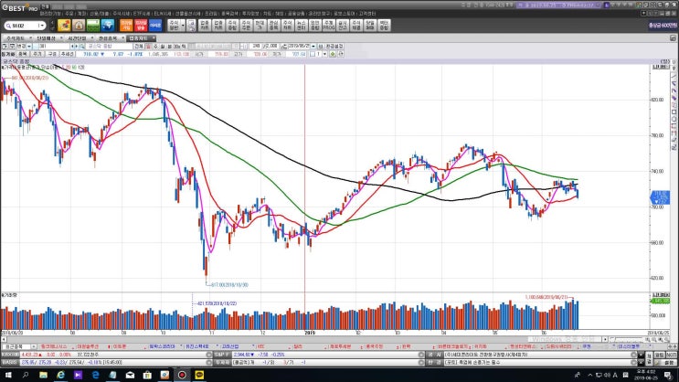Click the green shortcut icon in the main toolbar

pos(93,25)
